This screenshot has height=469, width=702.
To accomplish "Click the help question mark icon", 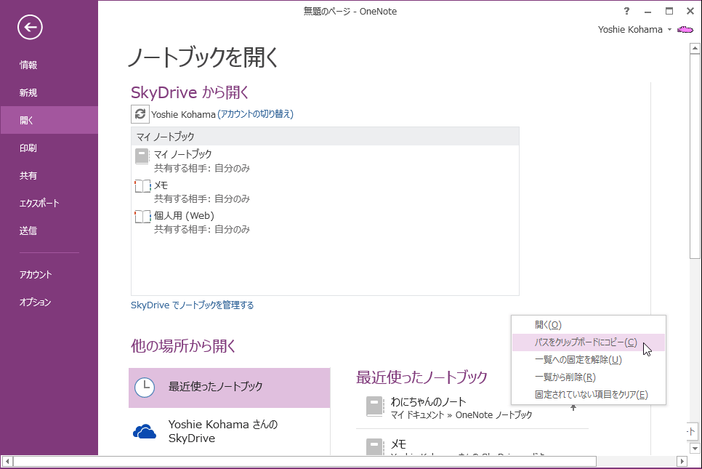I will point(626,11).
